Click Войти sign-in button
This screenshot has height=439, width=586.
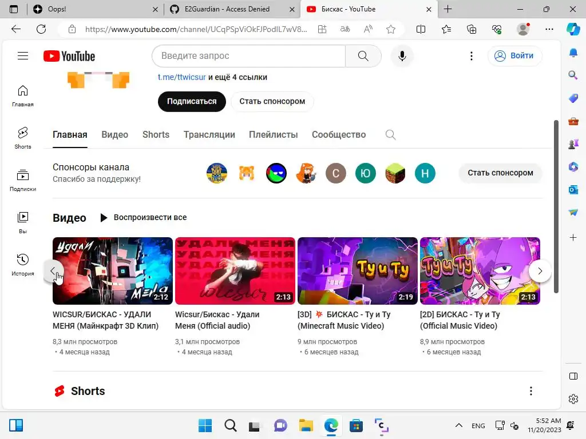coord(514,55)
